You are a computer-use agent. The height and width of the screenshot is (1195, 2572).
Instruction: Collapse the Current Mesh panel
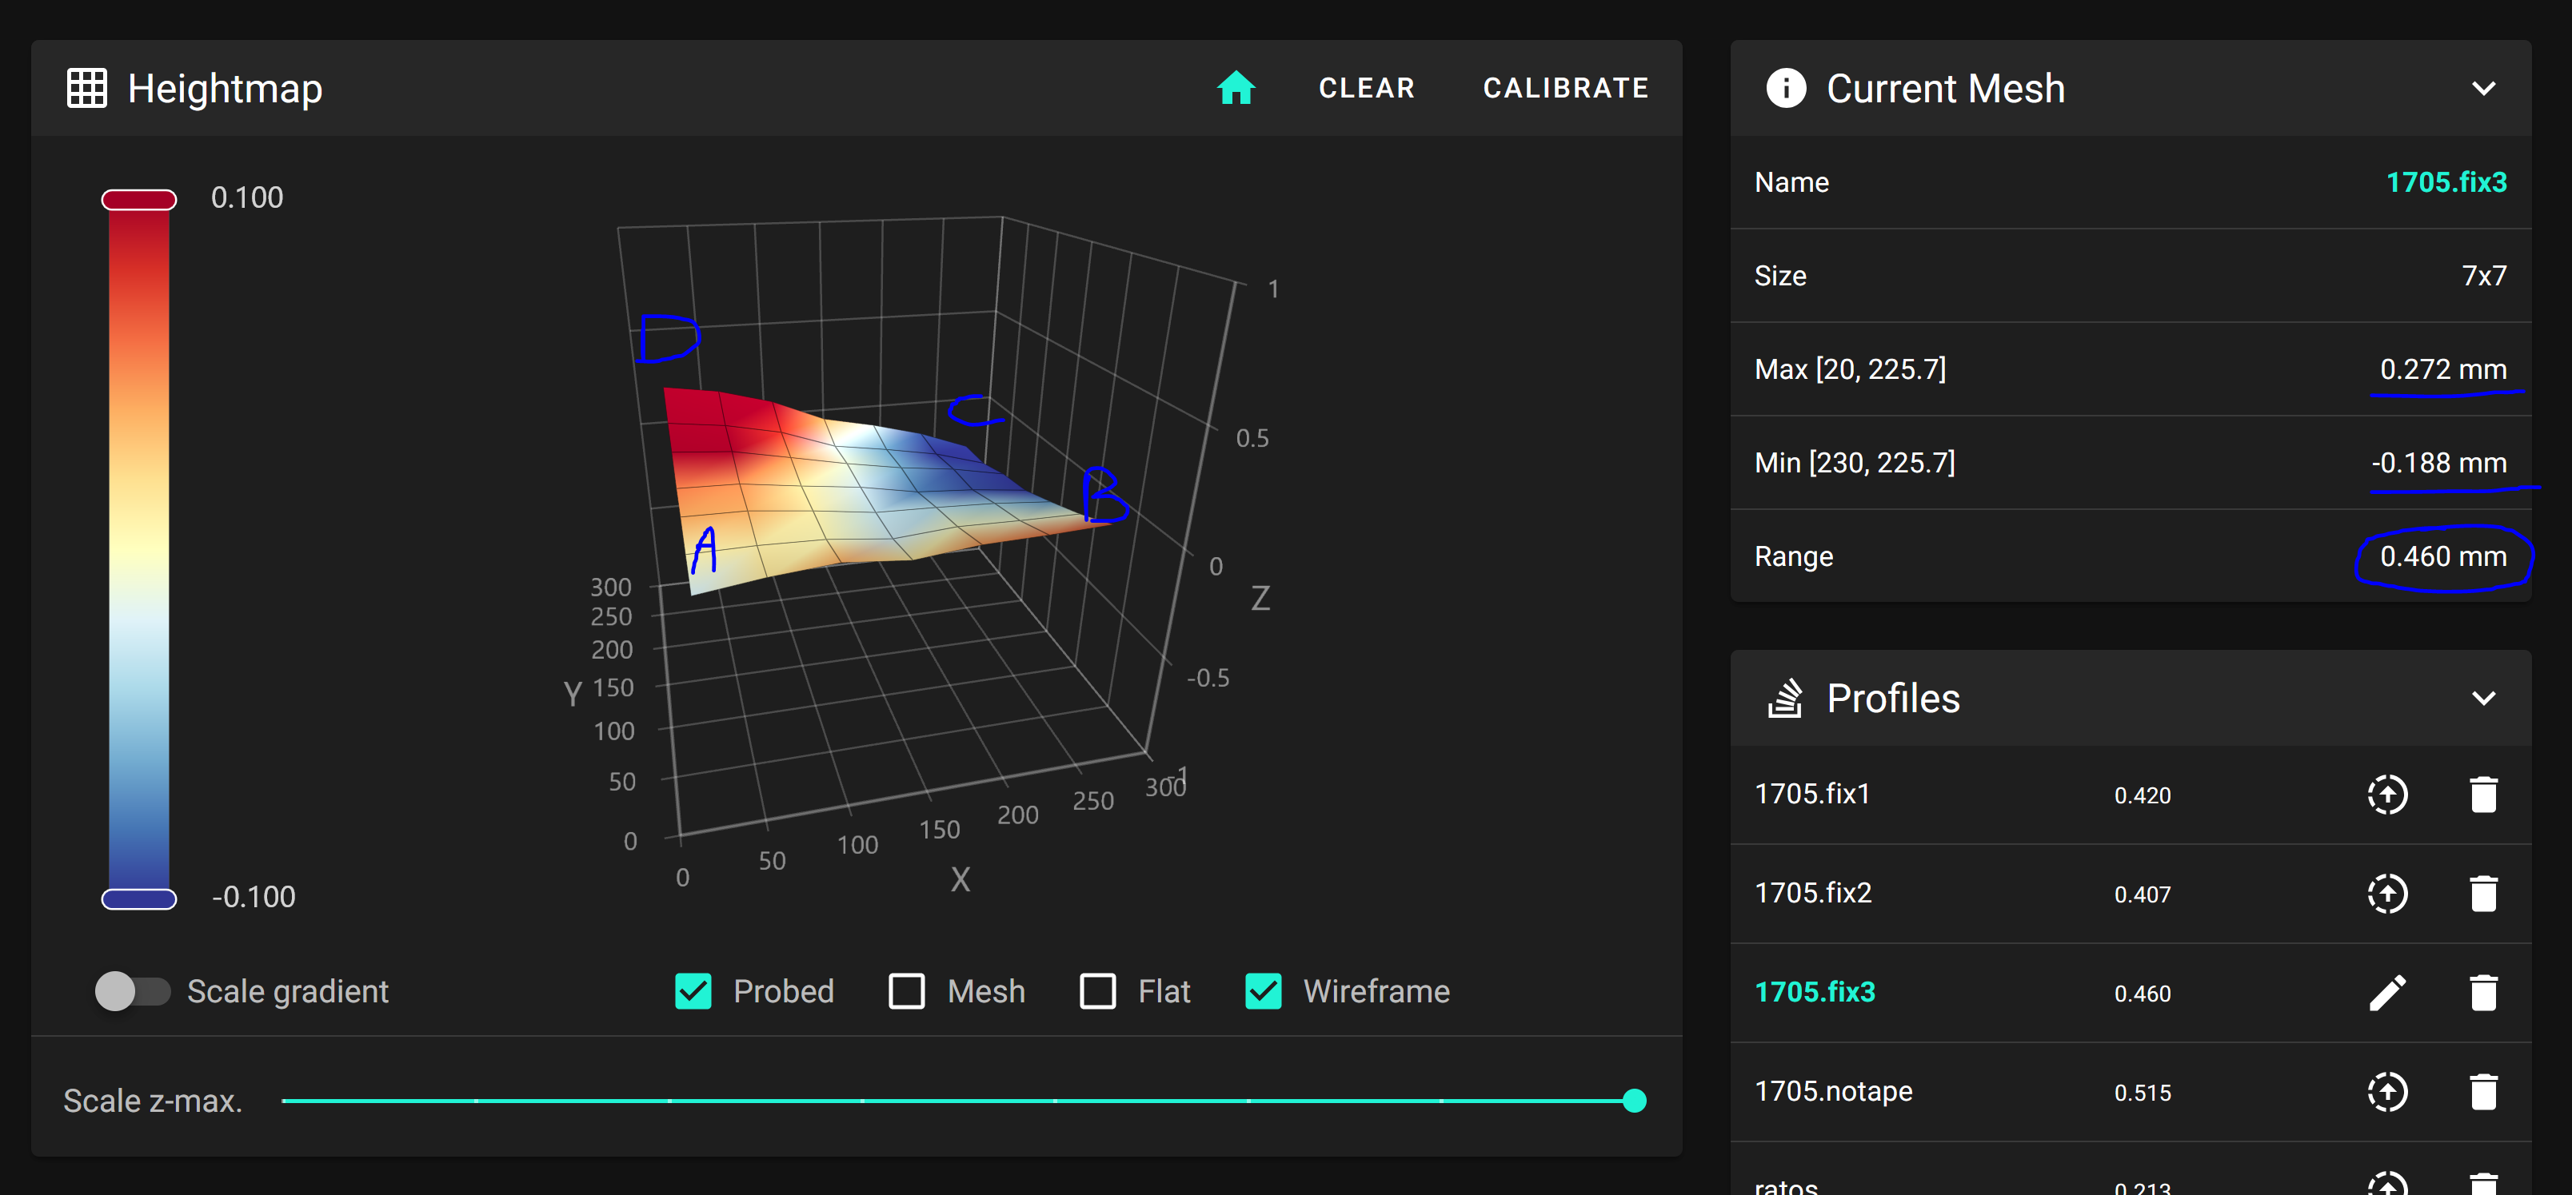(x=2483, y=88)
